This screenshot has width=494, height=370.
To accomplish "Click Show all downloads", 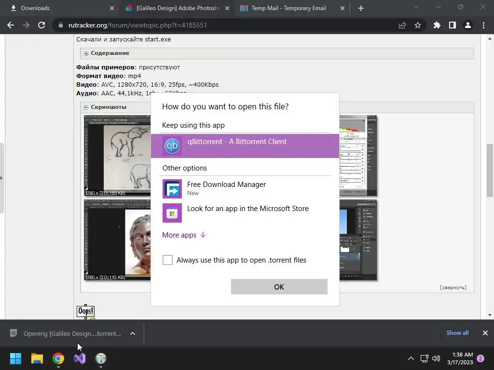I will pos(457,333).
